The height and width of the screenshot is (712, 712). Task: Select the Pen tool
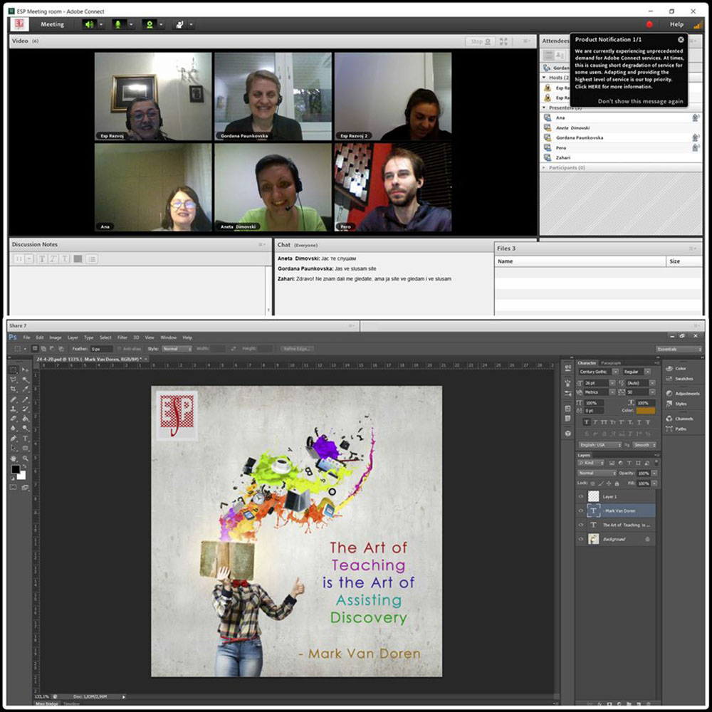(x=14, y=439)
